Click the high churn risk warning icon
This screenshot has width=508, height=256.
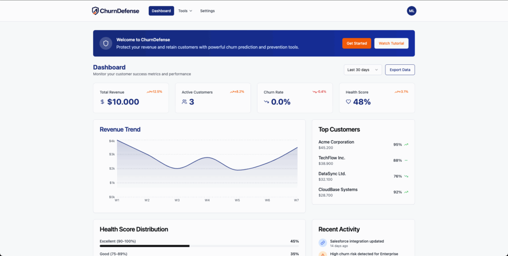tap(322, 255)
